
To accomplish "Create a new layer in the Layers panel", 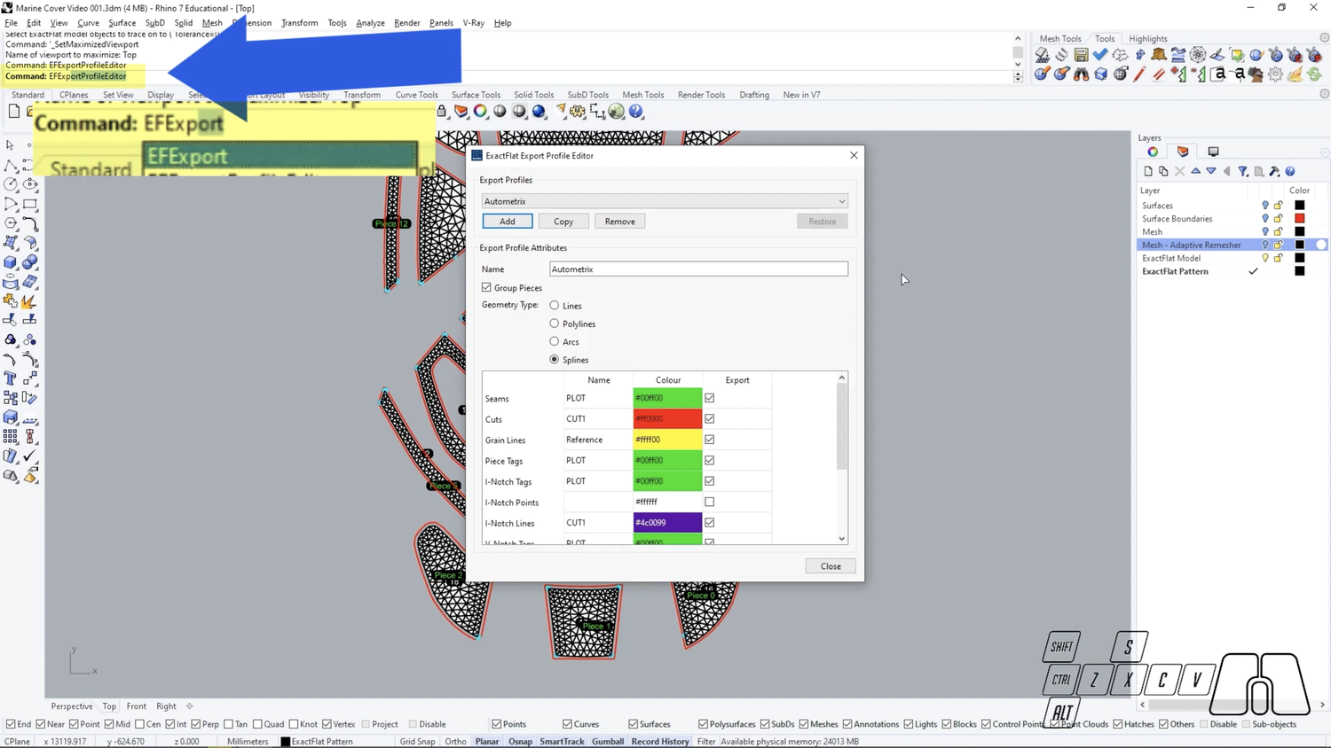I will (1147, 170).
